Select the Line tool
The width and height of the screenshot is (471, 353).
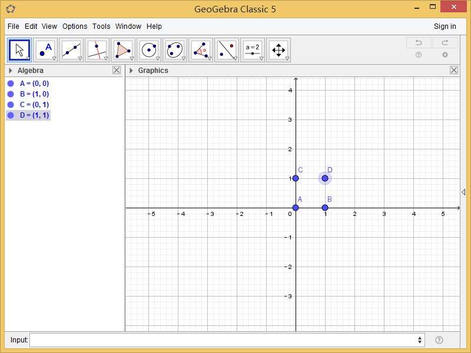click(x=71, y=50)
